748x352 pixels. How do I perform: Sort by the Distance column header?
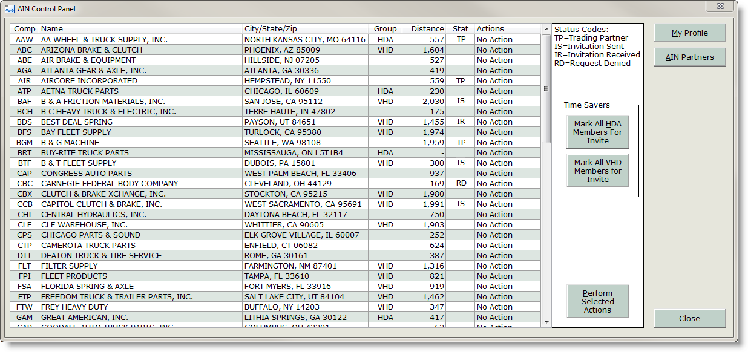tap(424, 29)
